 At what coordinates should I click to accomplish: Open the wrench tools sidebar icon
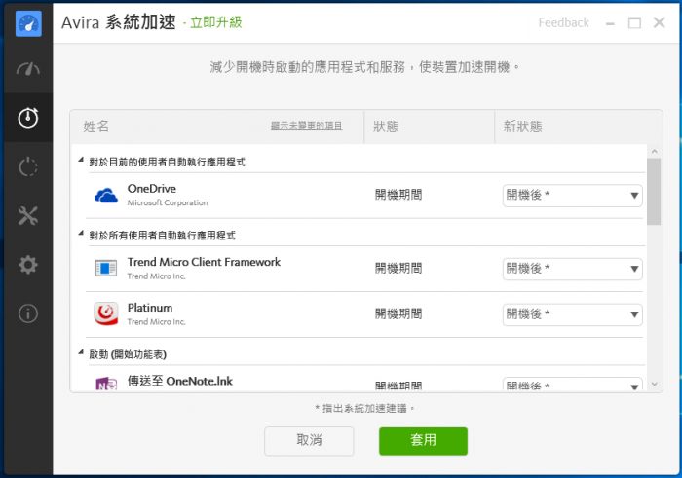(28, 215)
